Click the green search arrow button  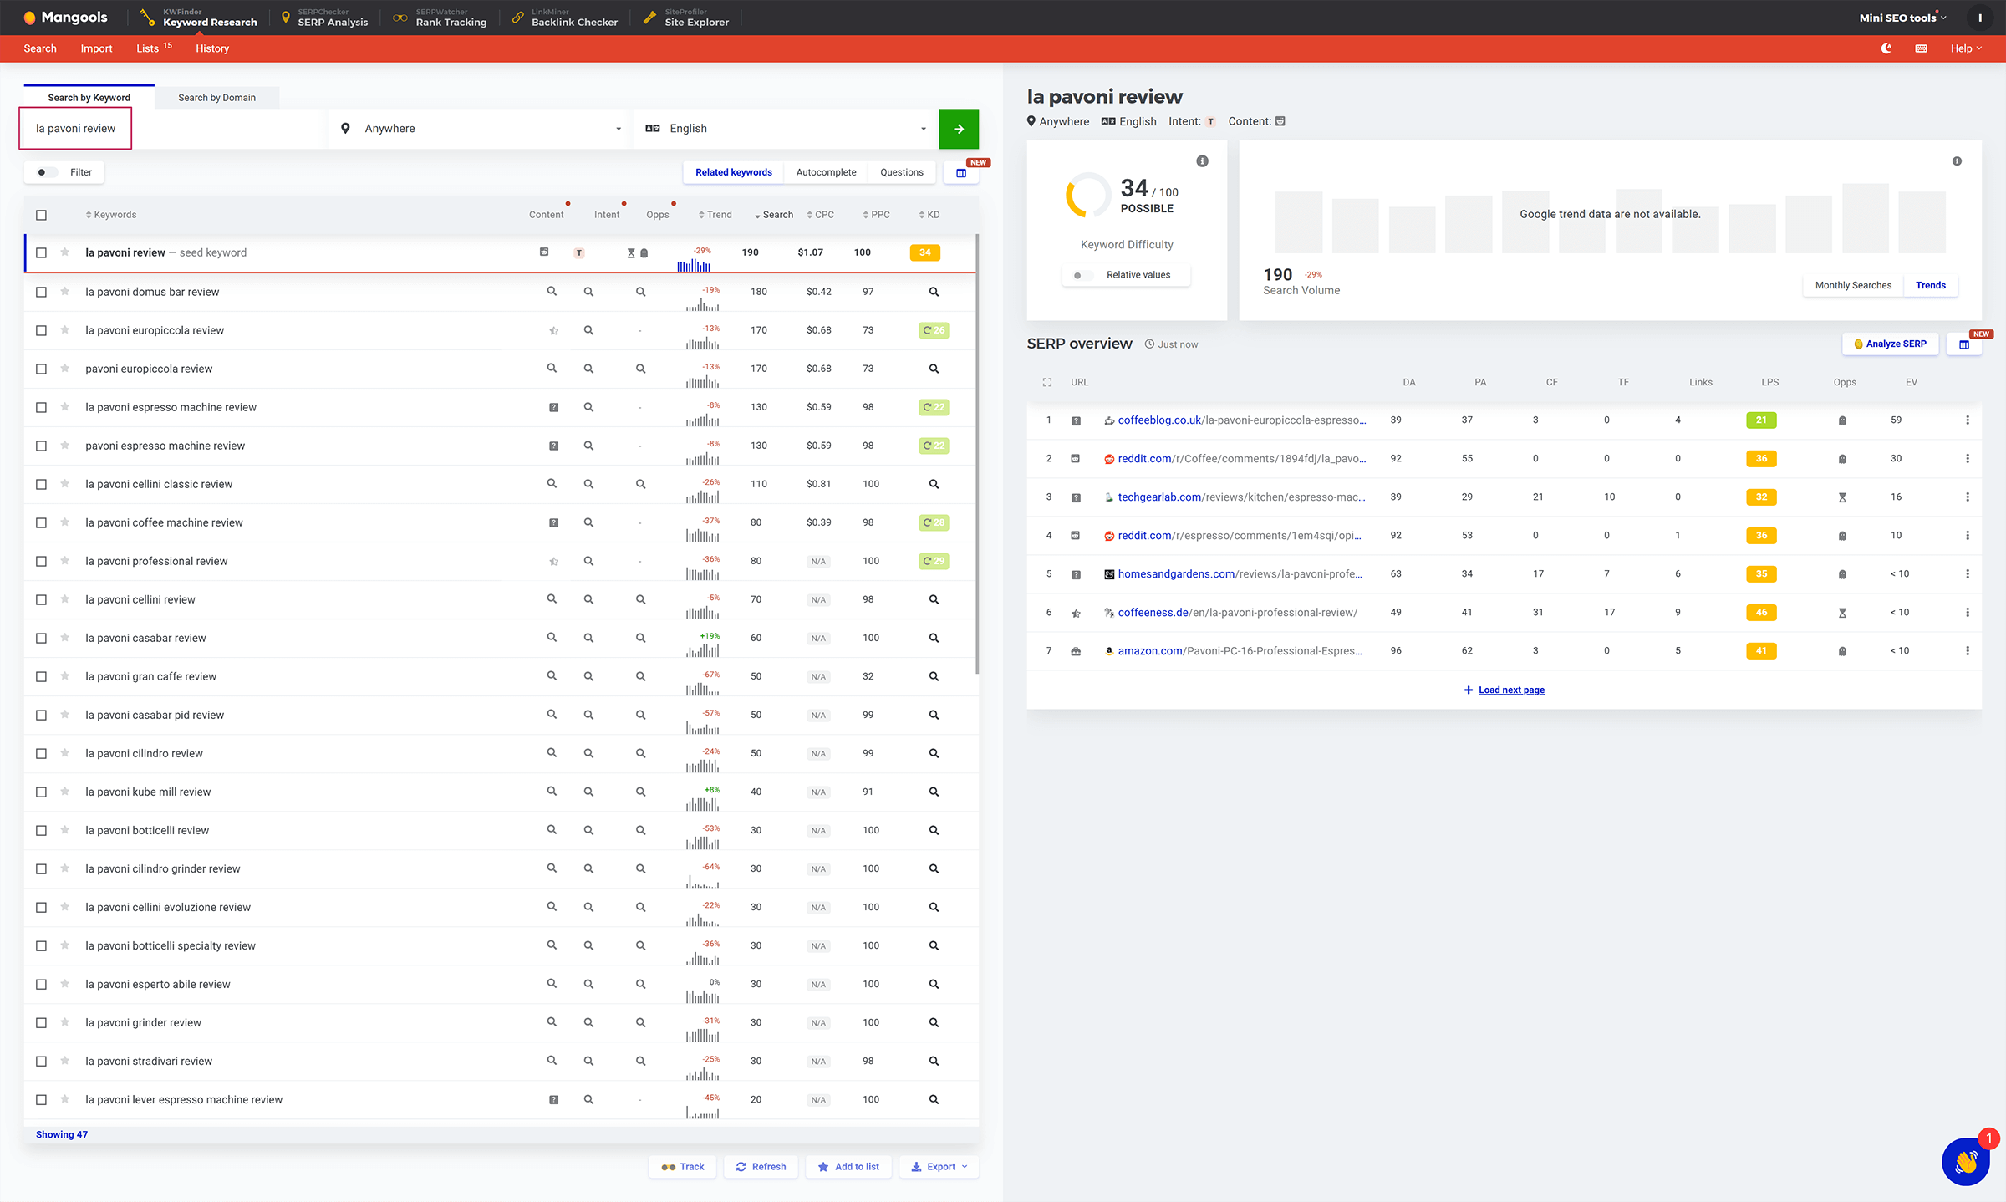tap(959, 129)
